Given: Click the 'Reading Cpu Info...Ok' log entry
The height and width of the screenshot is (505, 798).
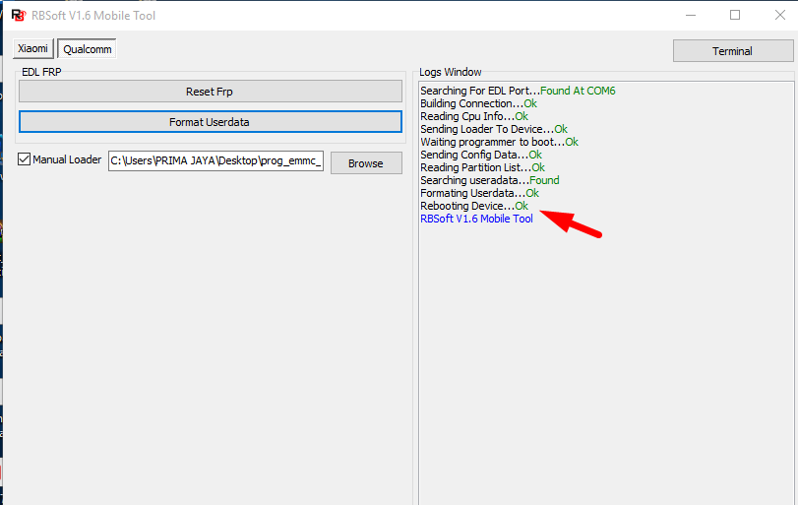Looking at the screenshot, I should pyautogui.click(x=474, y=116).
